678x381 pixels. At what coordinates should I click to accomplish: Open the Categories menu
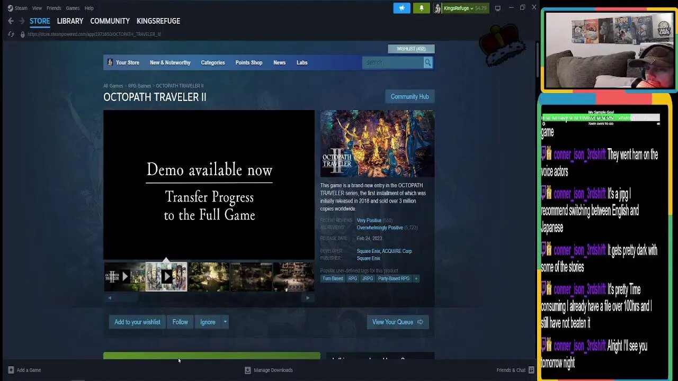[x=213, y=62]
